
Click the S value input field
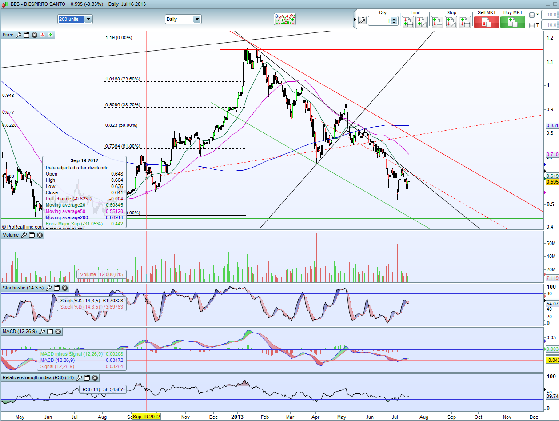pyautogui.click(x=550, y=15)
